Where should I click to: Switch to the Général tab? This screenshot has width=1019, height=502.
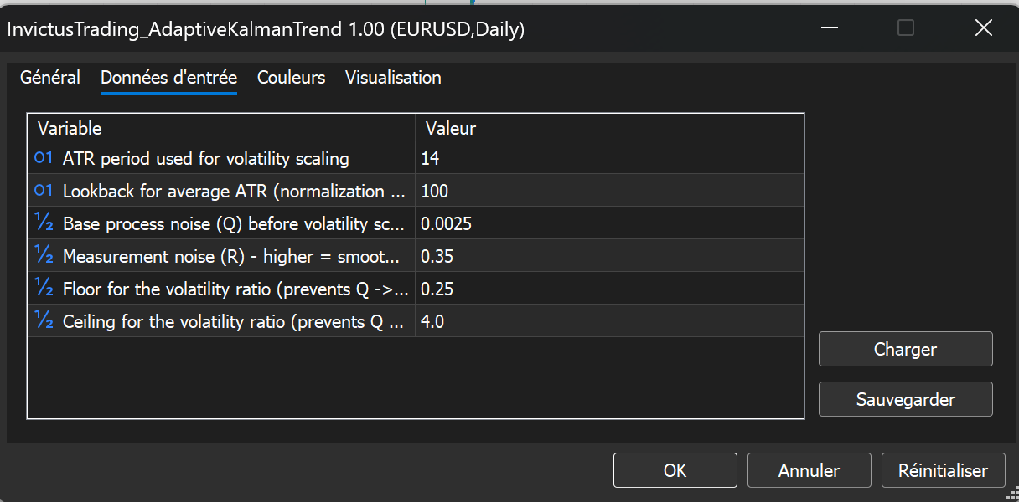coord(50,78)
